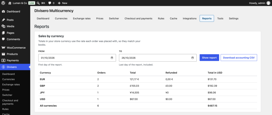This screenshot has height=115, width=272.
Task: Click Howdy, admin account link
Action: click(257, 3)
